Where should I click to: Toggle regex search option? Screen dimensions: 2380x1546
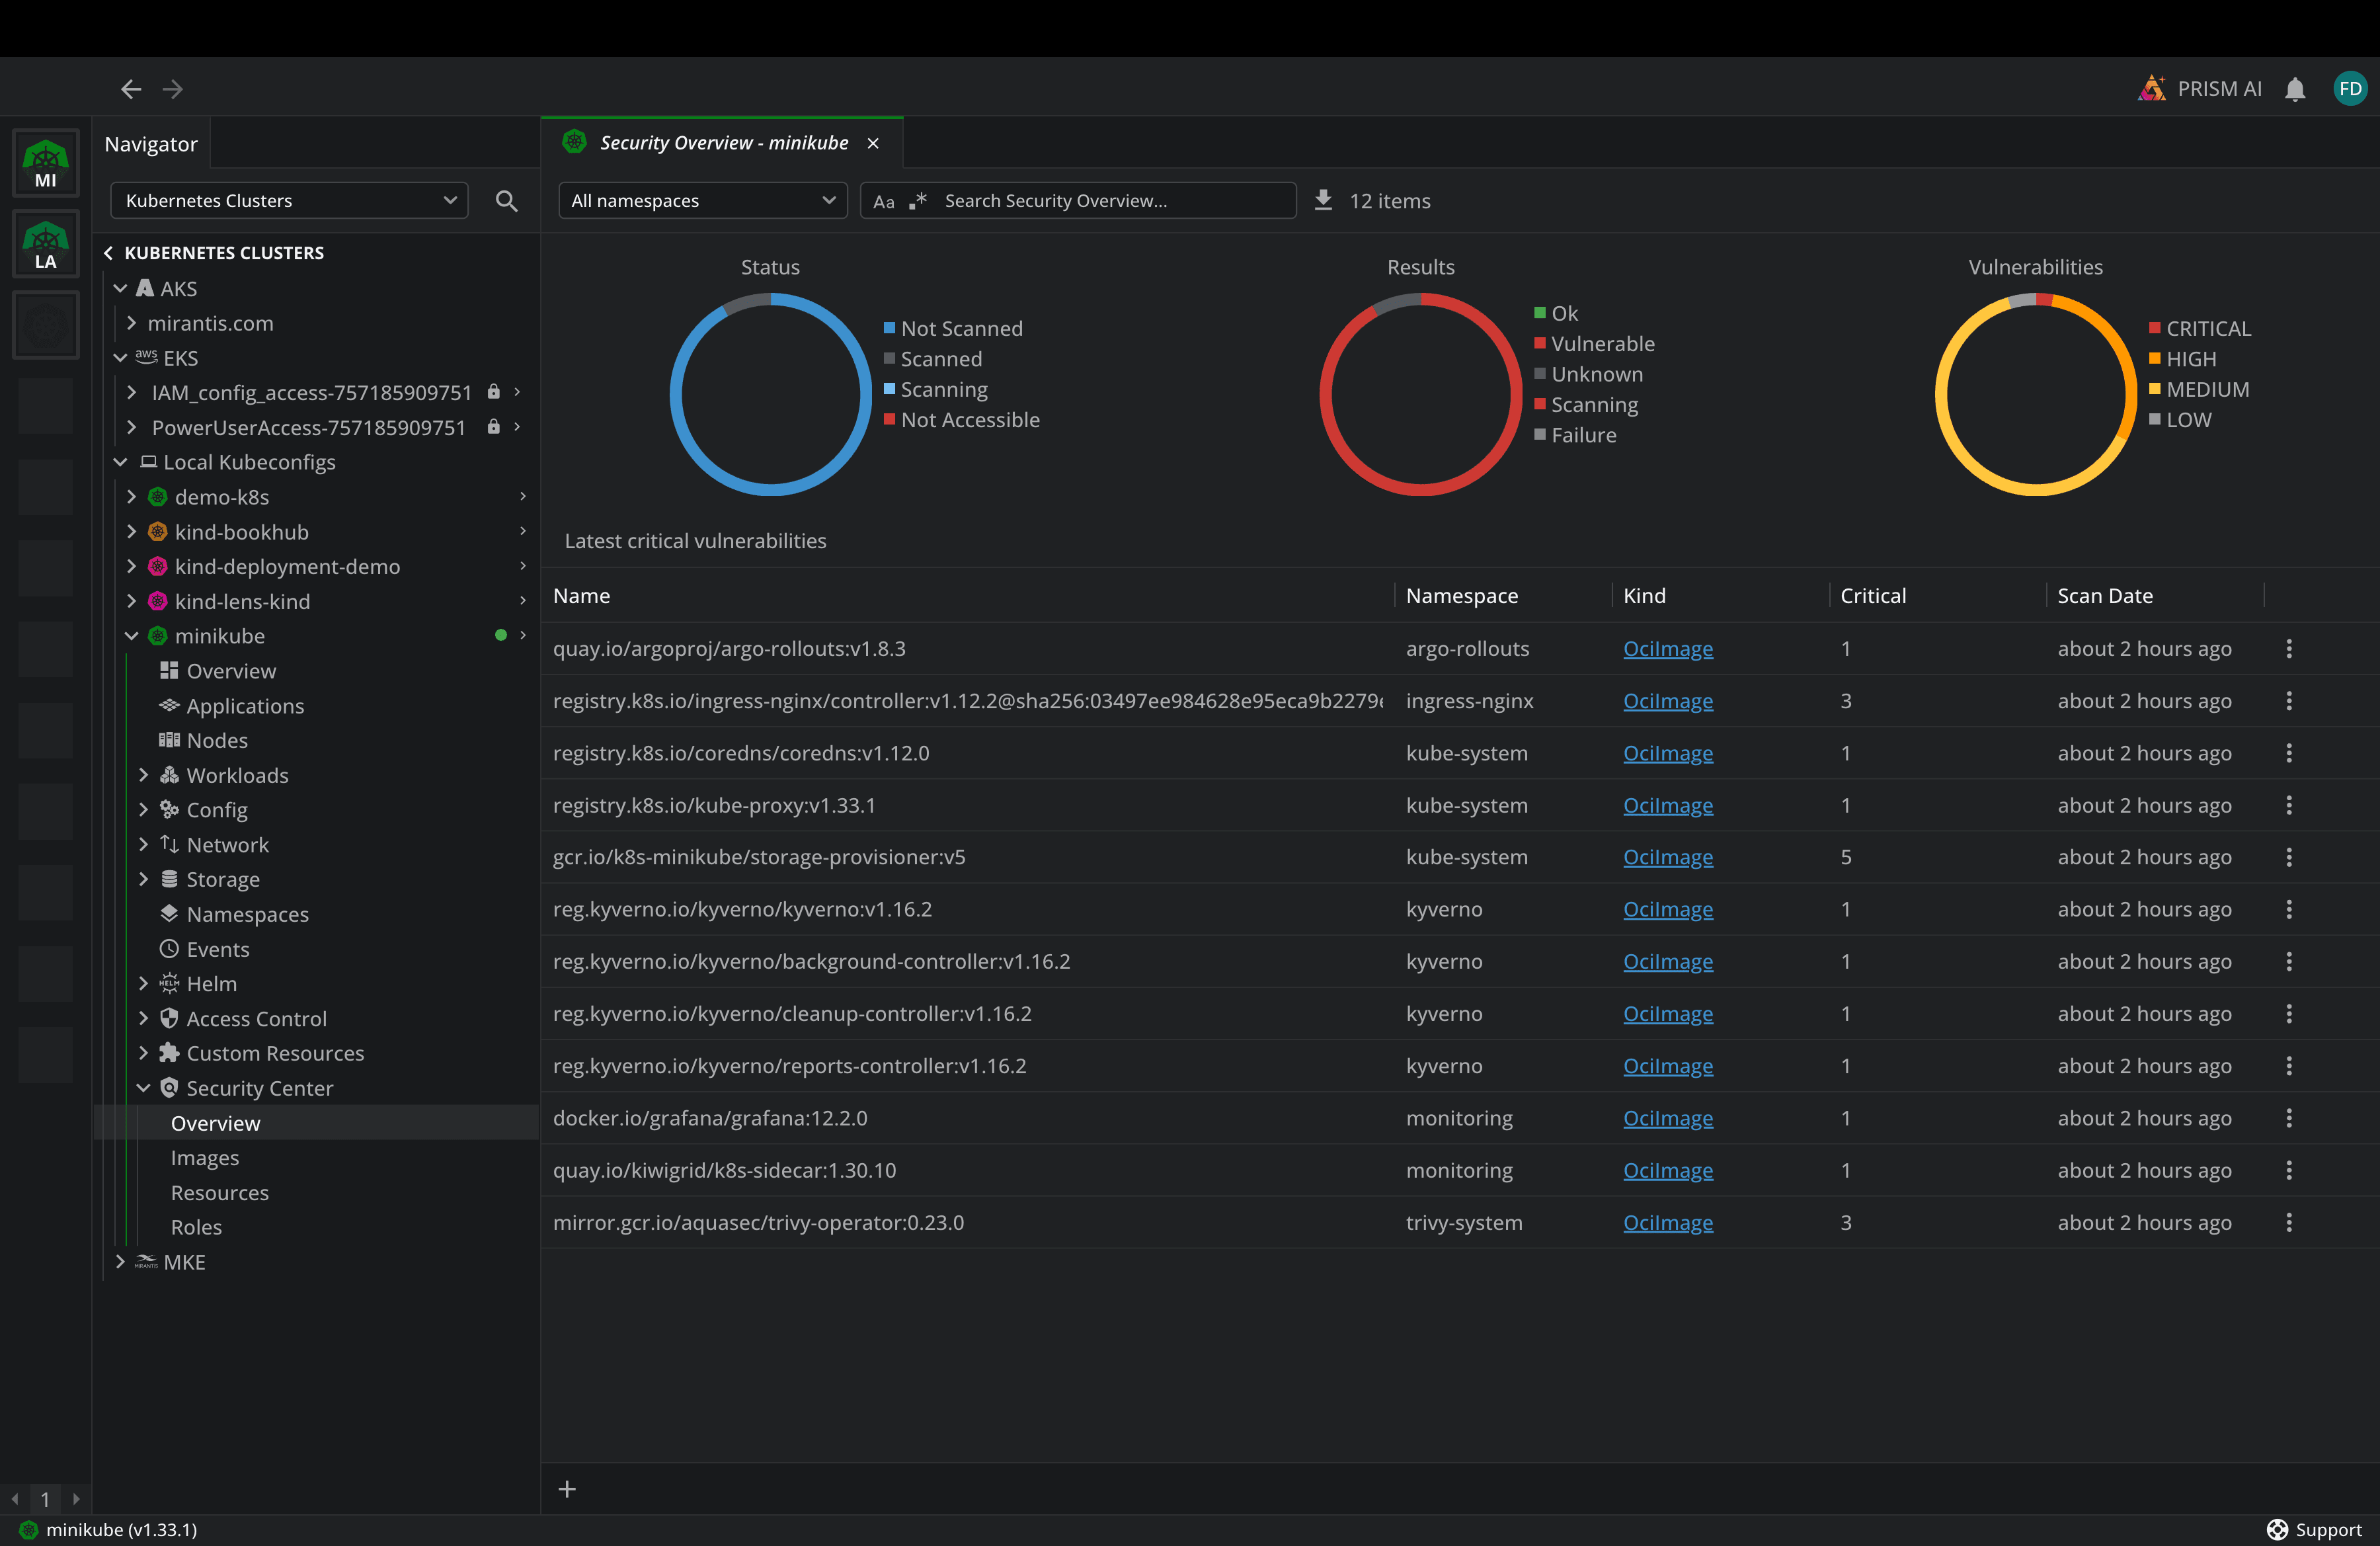(x=918, y=201)
